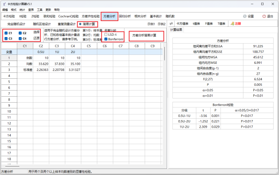Image resolution: width=279 pixels, height=175 pixels.
Task: Uncheck the Bonferroni checkbox
Action: click(106, 39)
